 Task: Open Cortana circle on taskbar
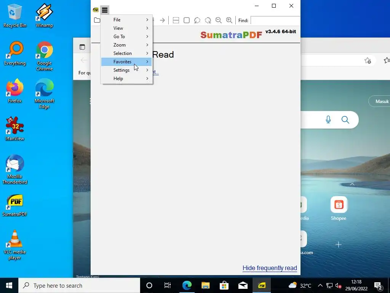[x=149, y=285]
